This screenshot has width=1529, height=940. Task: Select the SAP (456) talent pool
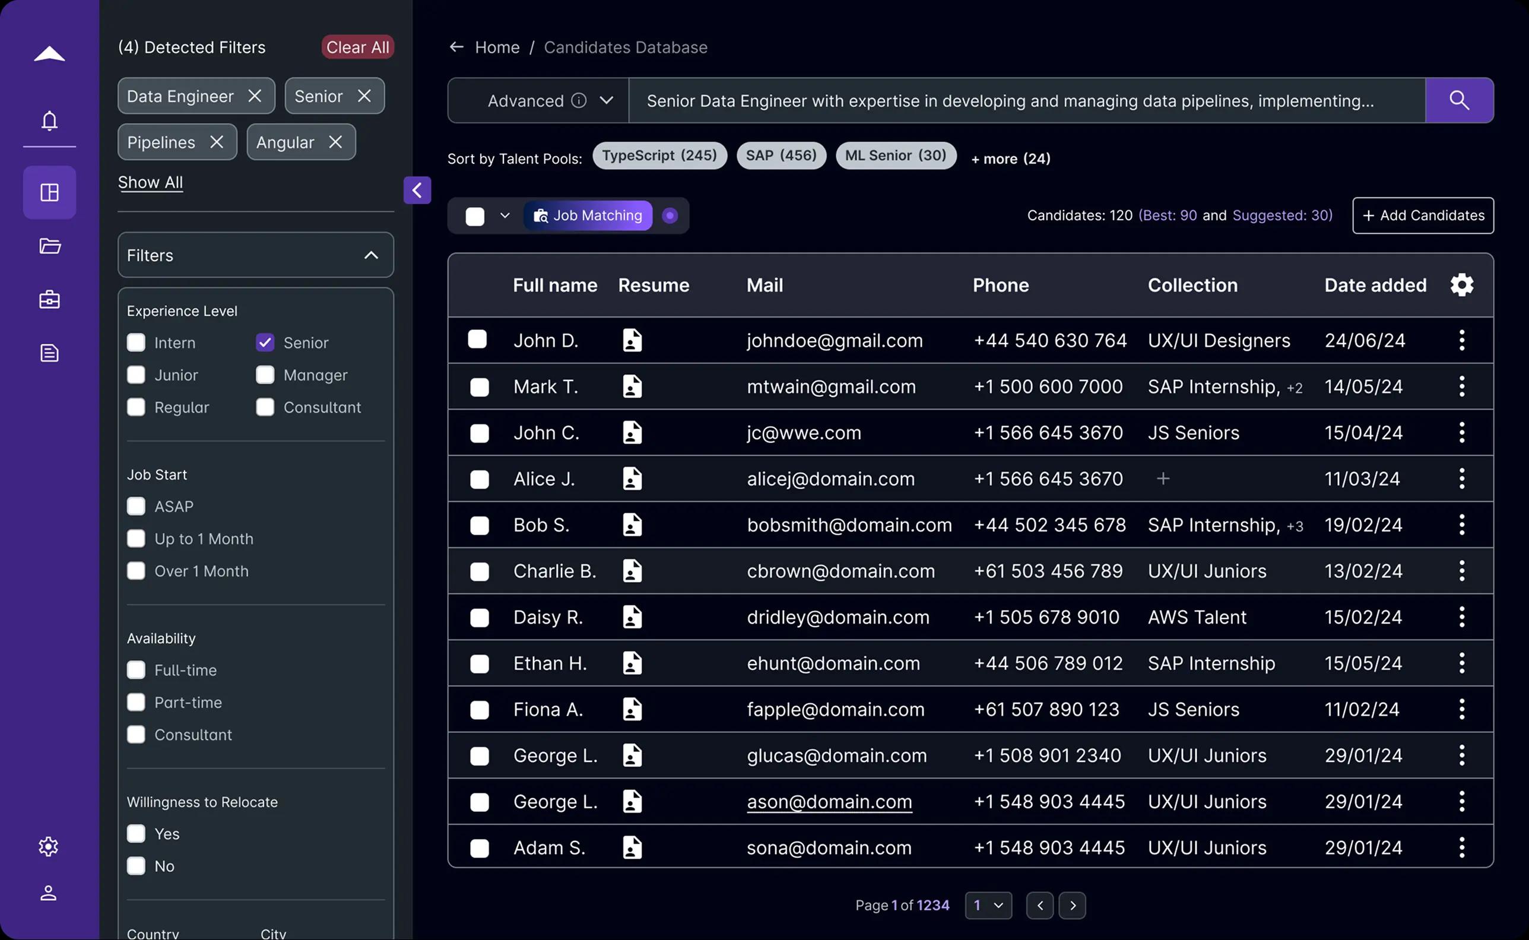click(x=781, y=155)
